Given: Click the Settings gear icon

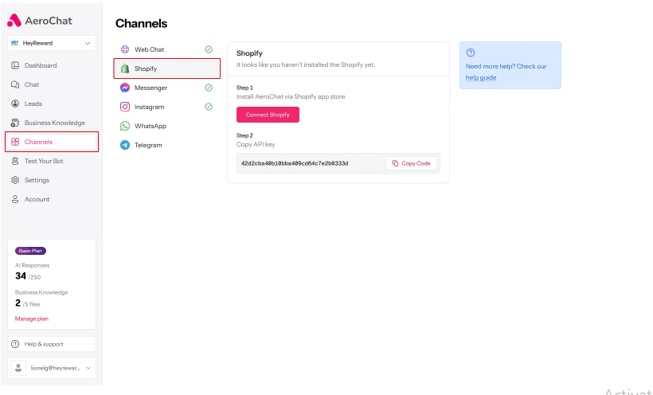Looking at the screenshot, I should point(15,181).
